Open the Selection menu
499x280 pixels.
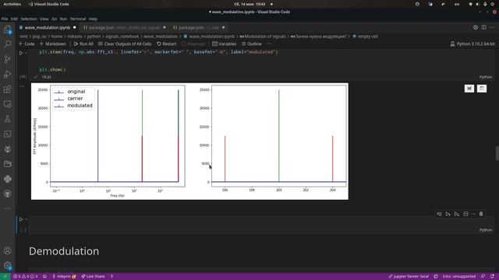tap(29, 19)
